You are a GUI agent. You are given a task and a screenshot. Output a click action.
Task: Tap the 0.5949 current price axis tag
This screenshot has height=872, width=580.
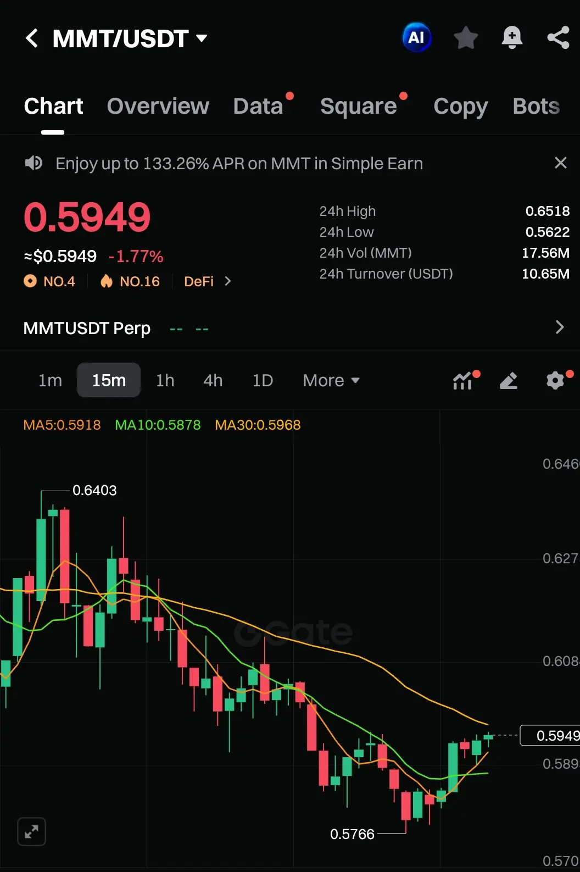pos(550,735)
